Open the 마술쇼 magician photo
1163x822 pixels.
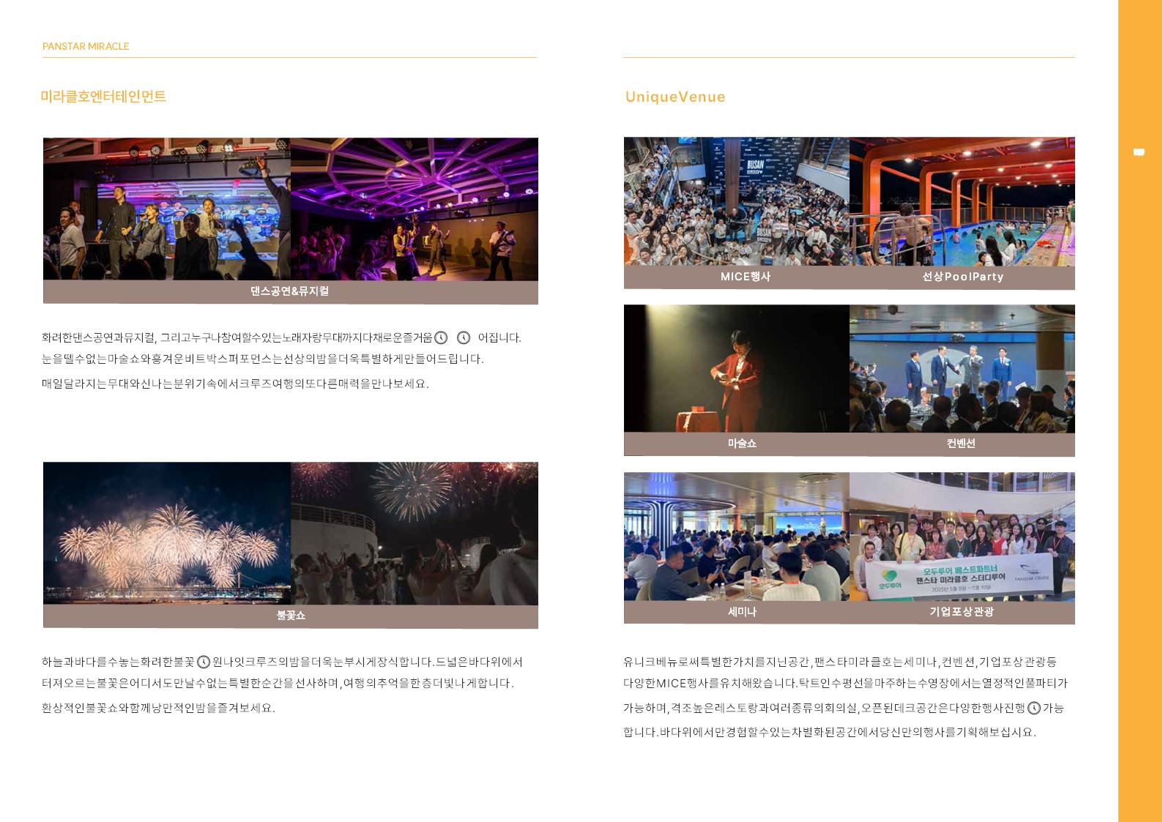[x=736, y=368]
